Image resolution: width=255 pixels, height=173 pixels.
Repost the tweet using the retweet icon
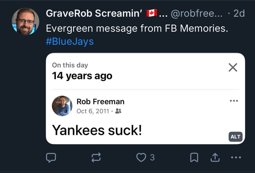(x=96, y=157)
